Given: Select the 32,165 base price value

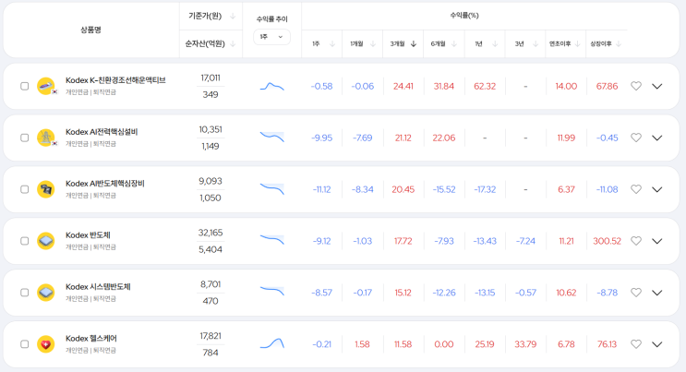Looking at the screenshot, I should click(x=211, y=233).
